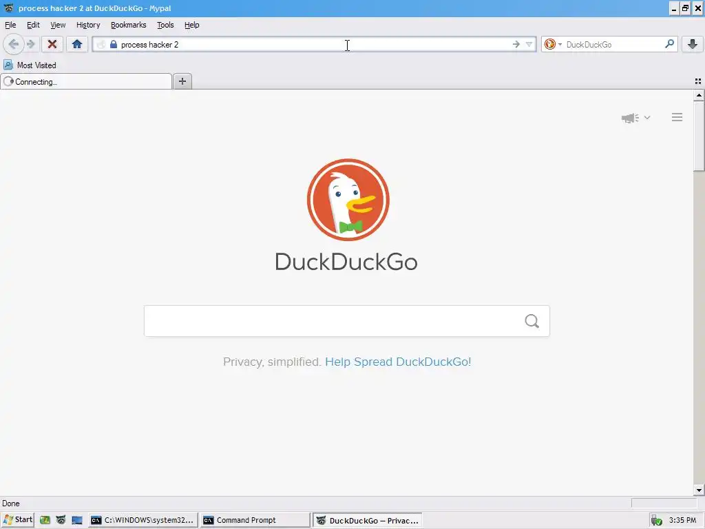This screenshot has height=529, width=705.
Task: Click the DuckDuckGo duck logo
Action: pos(348,200)
